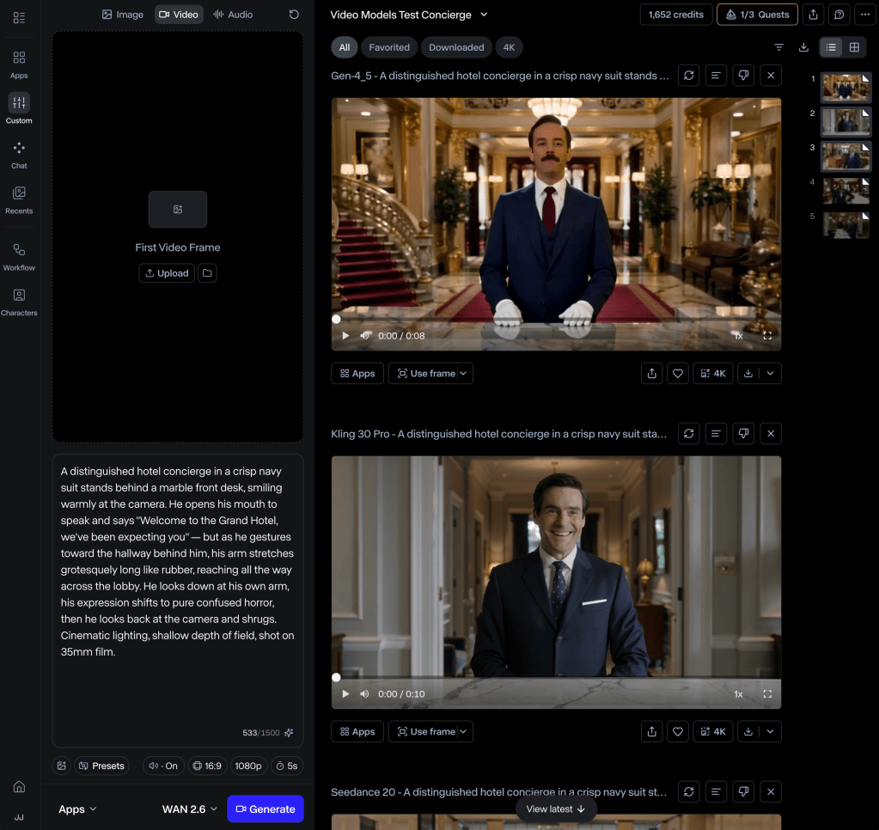Click the enhance prompt sparkle icon

click(289, 733)
